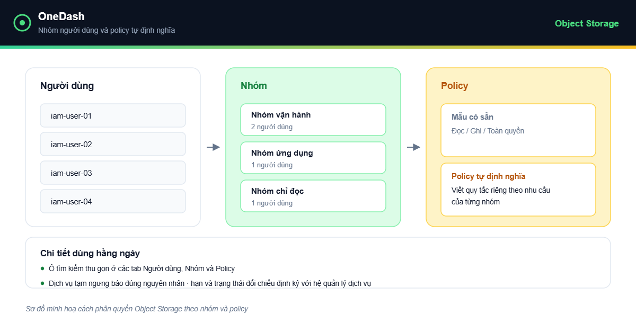Click '1 người dùng' under Nhóm ứng dụng
The image size is (636, 323).
click(272, 165)
